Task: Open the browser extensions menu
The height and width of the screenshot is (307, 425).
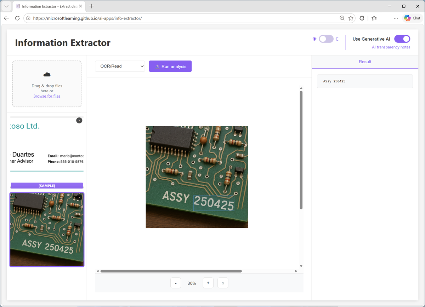Action: coord(362,18)
